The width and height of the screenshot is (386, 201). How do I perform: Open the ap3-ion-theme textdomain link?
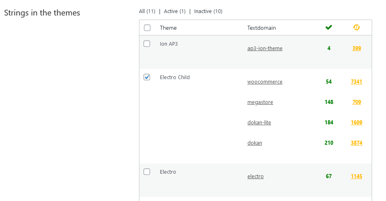click(x=265, y=48)
